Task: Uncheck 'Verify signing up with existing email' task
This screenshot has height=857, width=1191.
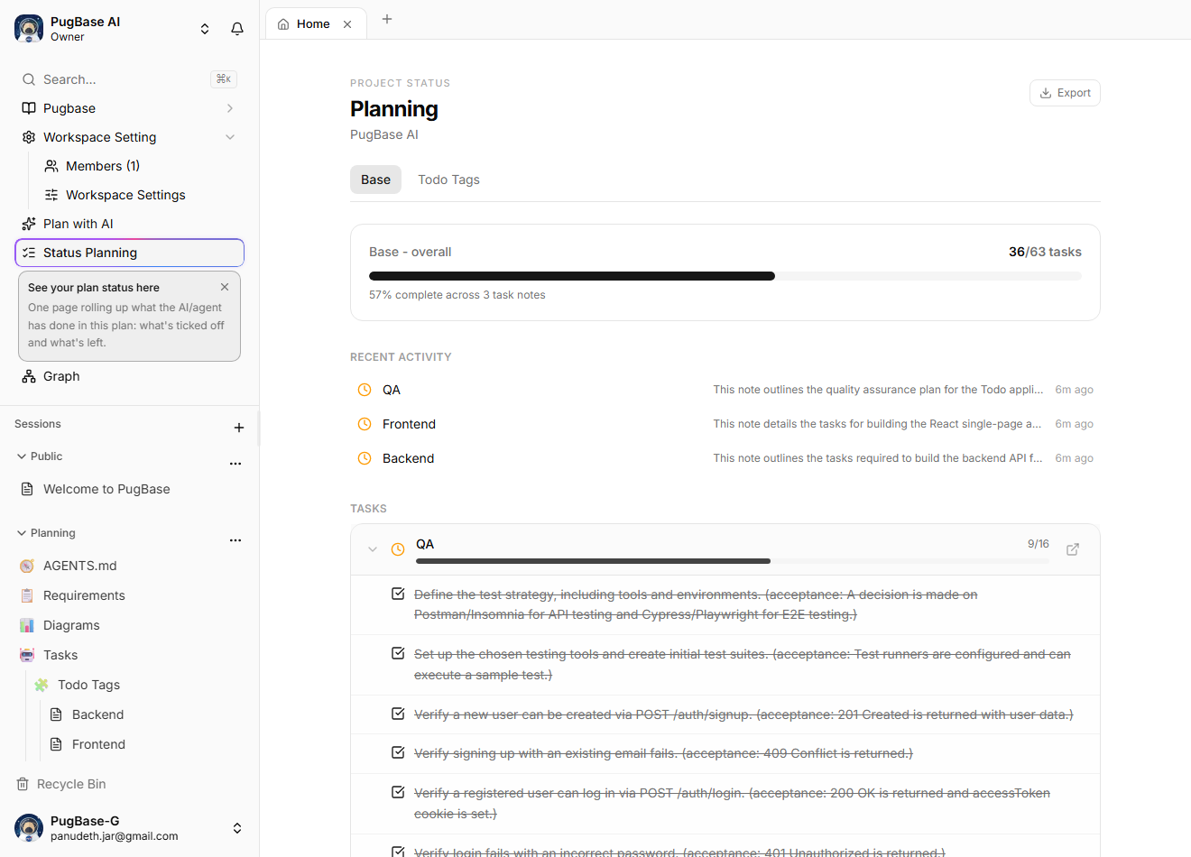Action: click(x=398, y=752)
